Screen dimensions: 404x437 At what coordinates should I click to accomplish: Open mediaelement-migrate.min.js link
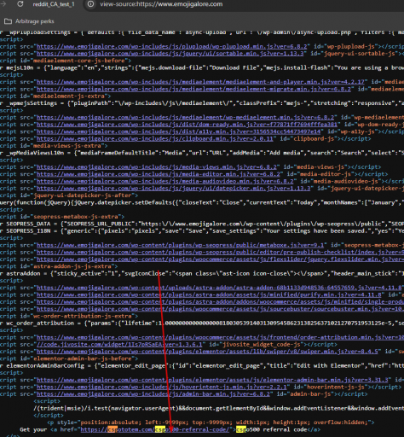click(x=193, y=89)
